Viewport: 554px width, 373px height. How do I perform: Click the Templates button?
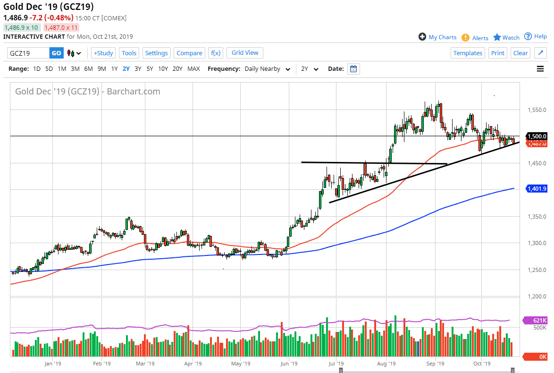tap(468, 53)
